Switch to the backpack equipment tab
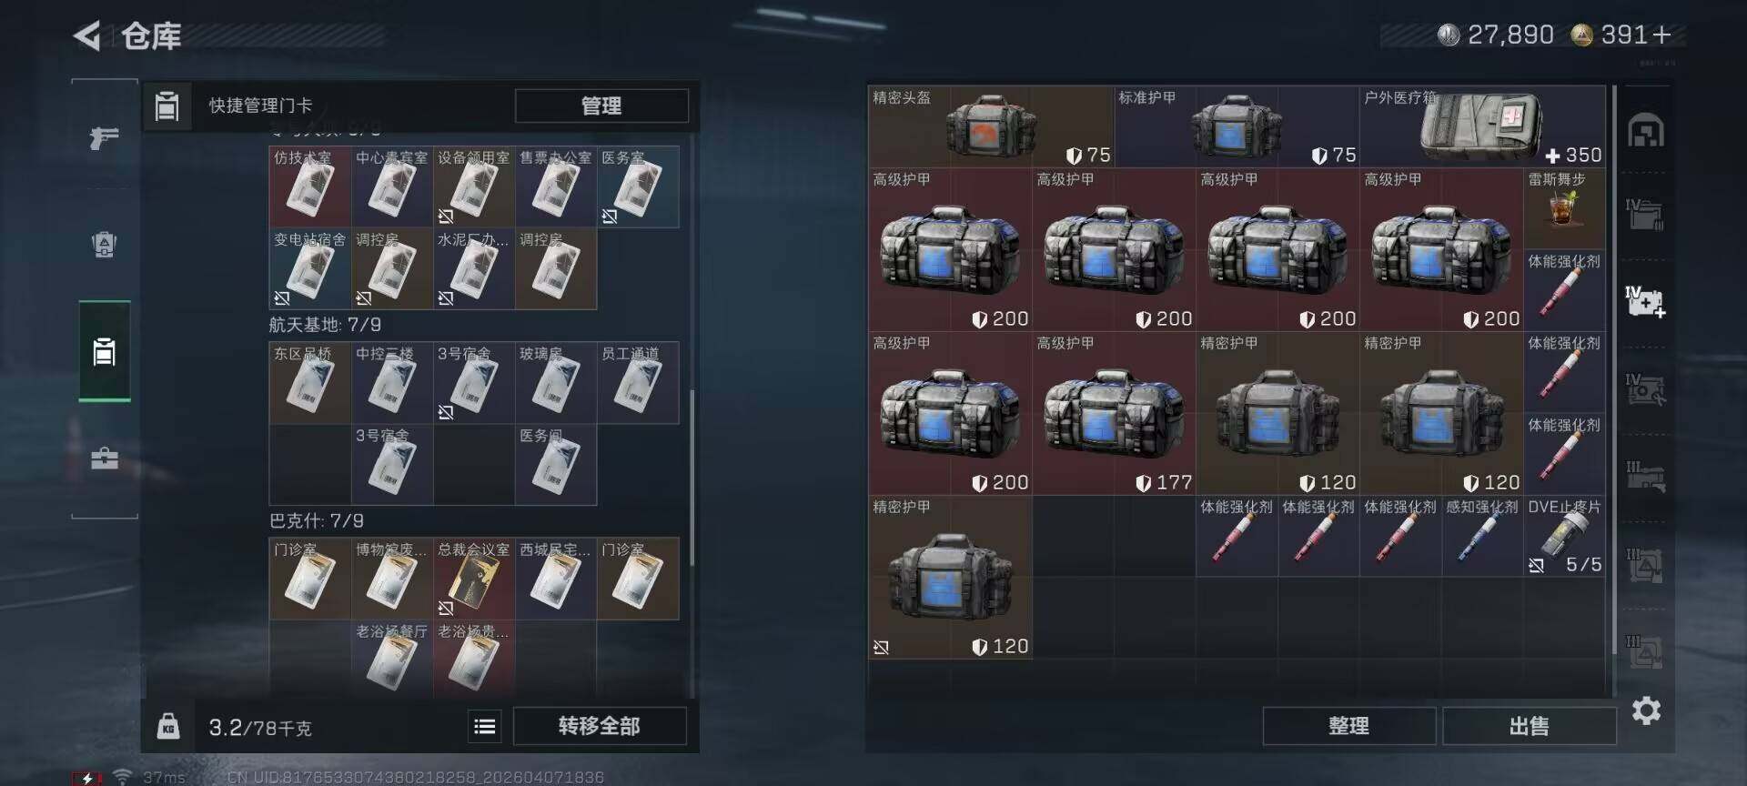The image size is (1747, 786). [x=105, y=244]
